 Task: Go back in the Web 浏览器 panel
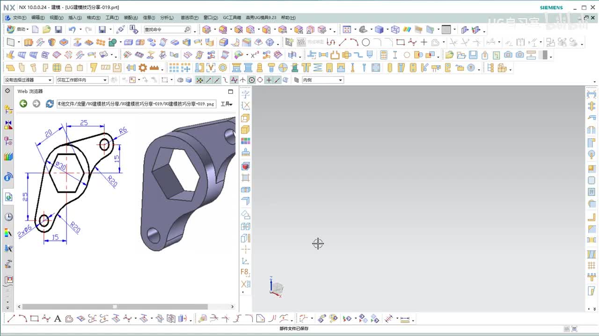[23, 104]
